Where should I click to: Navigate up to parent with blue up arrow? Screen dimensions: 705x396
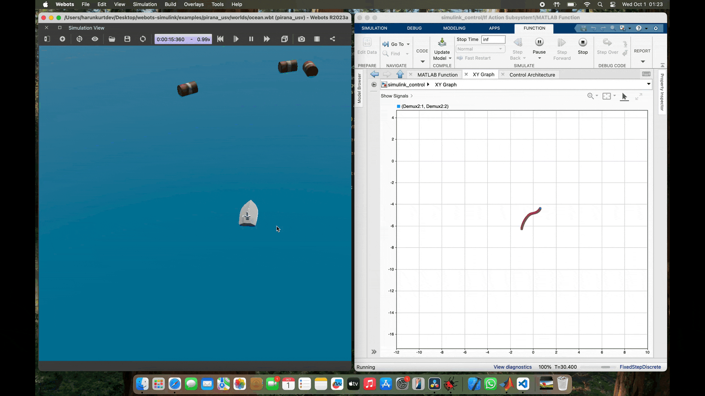coord(400,74)
